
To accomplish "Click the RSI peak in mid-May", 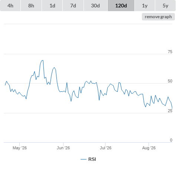I will (x=43, y=60).
